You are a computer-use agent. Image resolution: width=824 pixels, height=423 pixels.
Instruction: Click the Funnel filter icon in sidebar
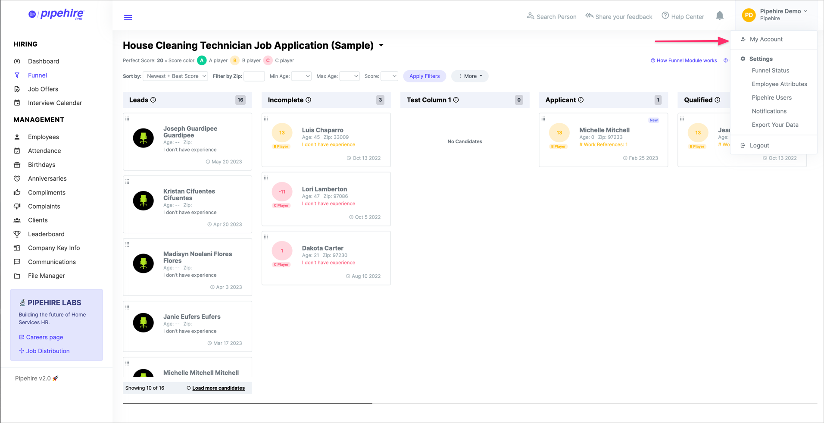point(17,75)
